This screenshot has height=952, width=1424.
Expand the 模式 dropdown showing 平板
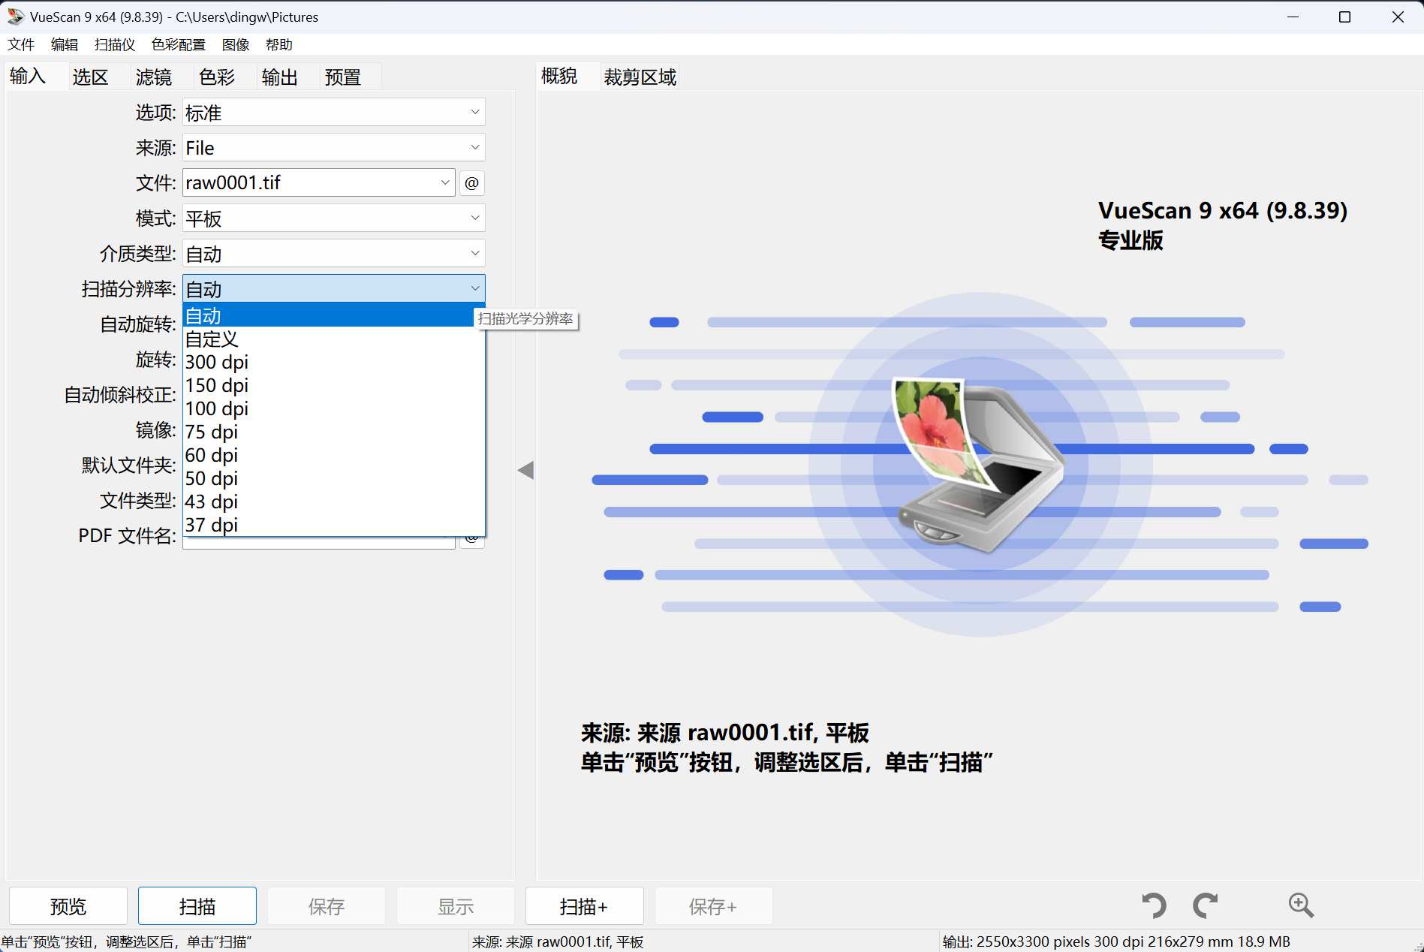[x=333, y=218]
